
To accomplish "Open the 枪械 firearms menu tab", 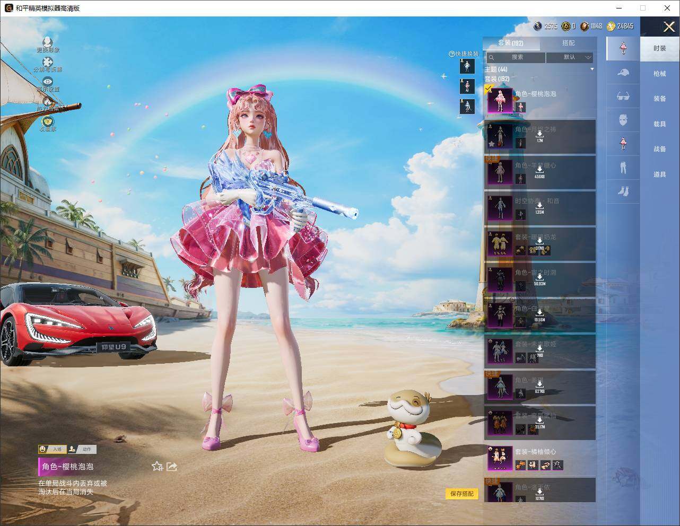I will [x=659, y=74].
